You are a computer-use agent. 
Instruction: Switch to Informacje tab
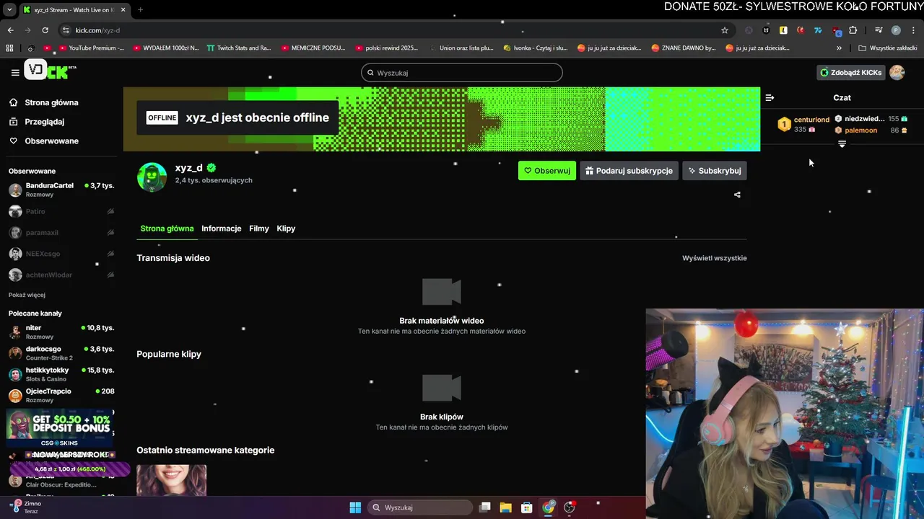(x=222, y=229)
